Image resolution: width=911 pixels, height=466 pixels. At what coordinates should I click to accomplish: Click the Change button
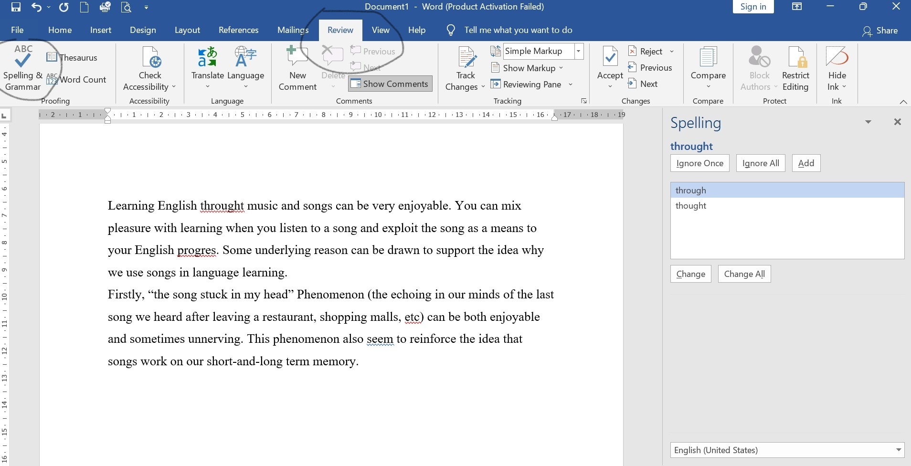pos(690,274)
